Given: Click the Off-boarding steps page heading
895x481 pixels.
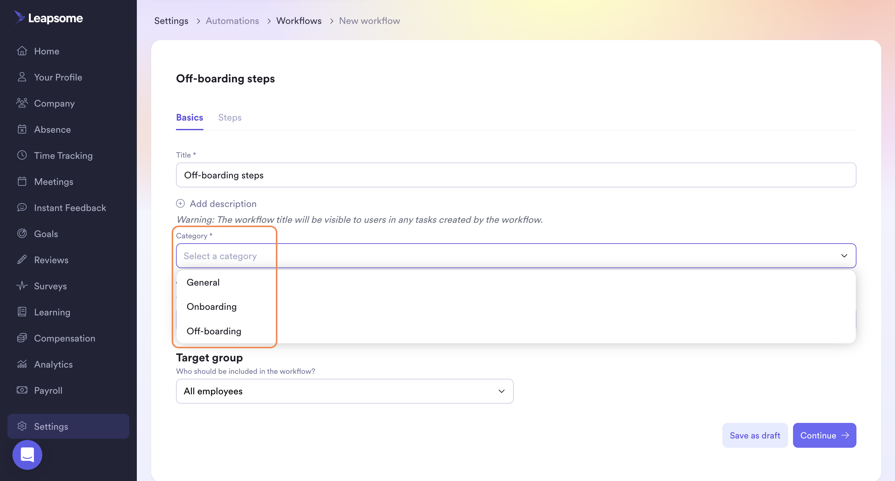Looking at the screenshot, I should [x=225, y=78].
